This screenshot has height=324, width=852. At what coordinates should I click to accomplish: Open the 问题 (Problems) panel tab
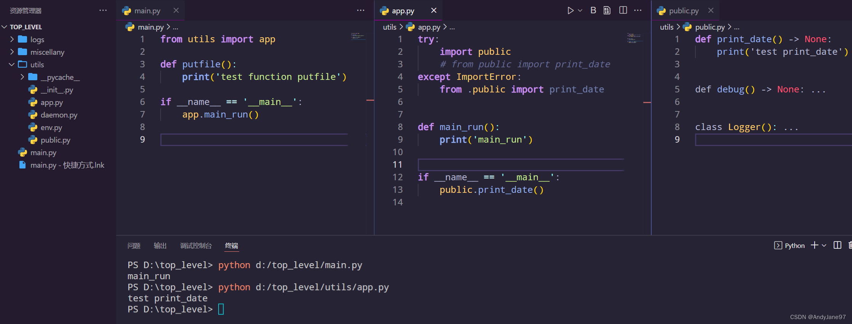tap(134, 246)
